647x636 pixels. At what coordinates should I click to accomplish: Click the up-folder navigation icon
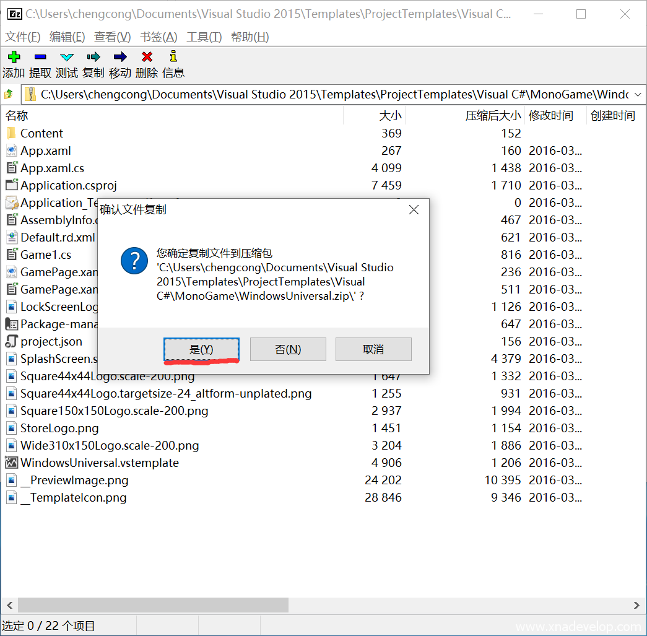point(9,95)
